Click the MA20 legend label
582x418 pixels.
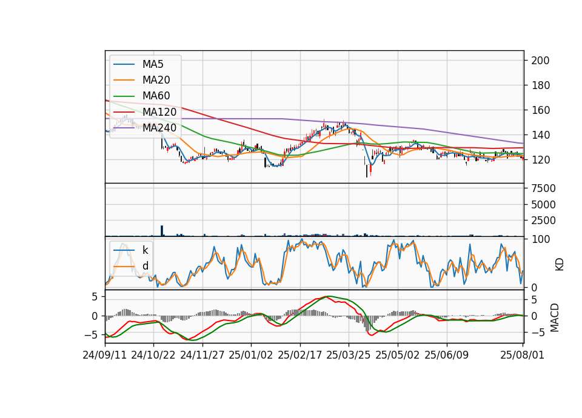pos(156,80)
